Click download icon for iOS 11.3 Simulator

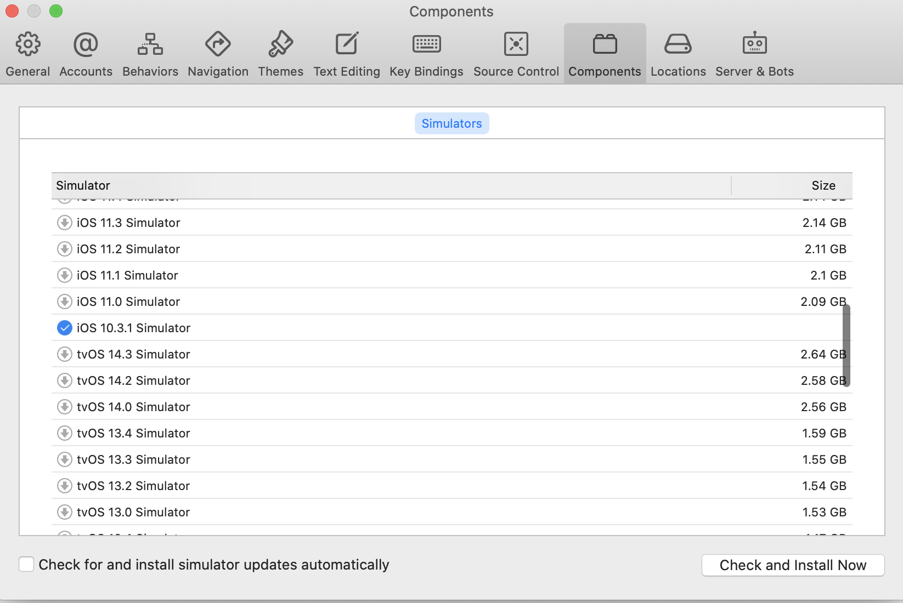tap(65, 223)
